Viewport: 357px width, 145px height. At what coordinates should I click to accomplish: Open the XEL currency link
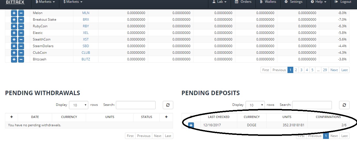[x=86, y=33]
